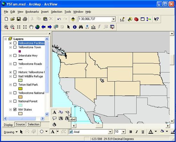Click the map view scroll up arrow
The height and width of the screenshot is (142, 176).
pyautogui.click(x=172, y=34)
